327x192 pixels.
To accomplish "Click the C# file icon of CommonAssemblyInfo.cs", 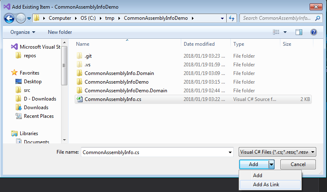I will (79, 99).
